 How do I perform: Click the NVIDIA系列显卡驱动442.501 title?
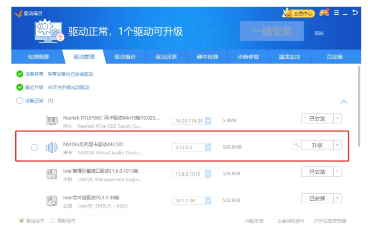point(93,144)
